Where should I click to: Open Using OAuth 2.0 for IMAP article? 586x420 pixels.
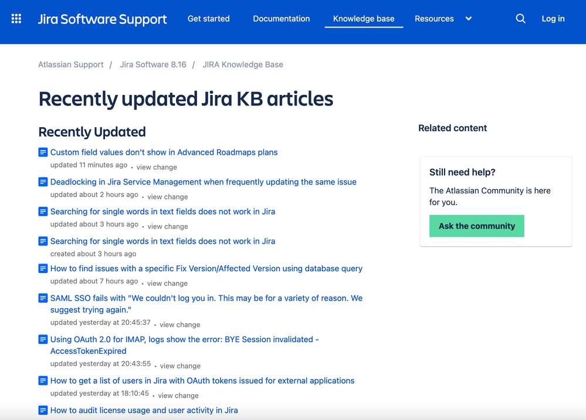point(185,345)
